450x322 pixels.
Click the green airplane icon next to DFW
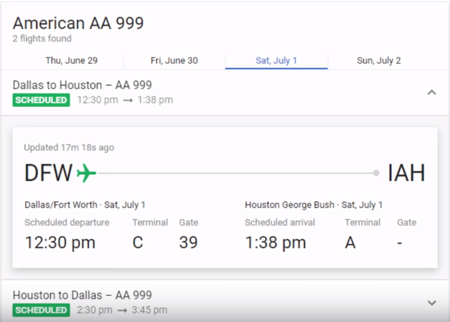pyautogui.click(x=87, y=173)
